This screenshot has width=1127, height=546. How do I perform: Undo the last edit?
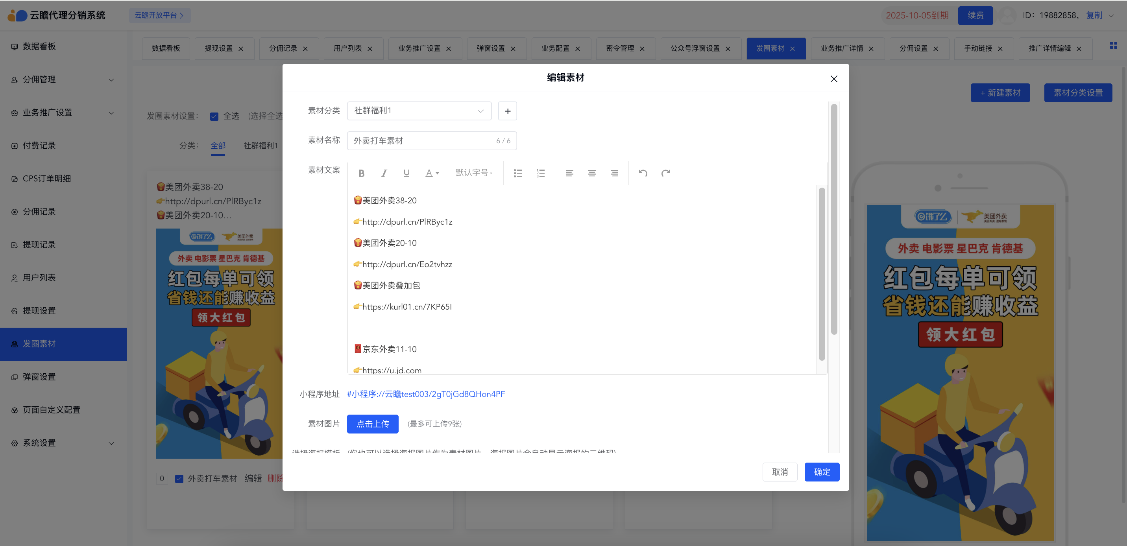point(643,173)
